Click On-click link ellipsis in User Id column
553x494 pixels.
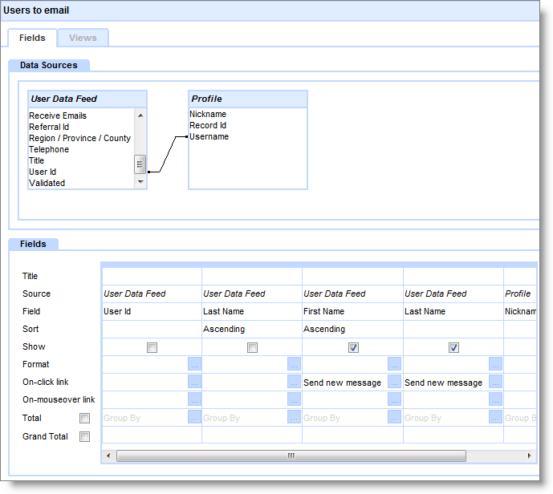pyautogui.click(x=194, y=383)
